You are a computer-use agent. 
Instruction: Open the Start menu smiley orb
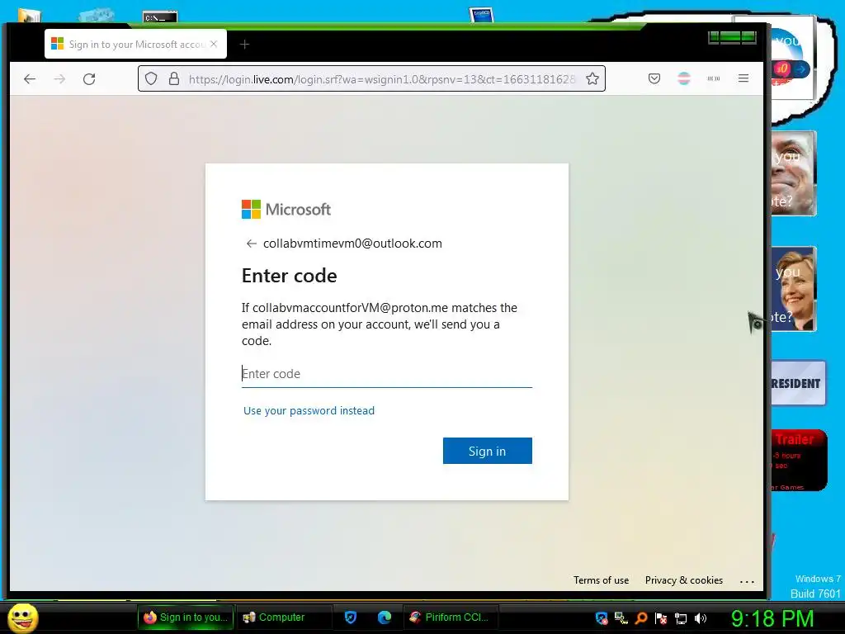pyautogui.click(x=22, y=617)
